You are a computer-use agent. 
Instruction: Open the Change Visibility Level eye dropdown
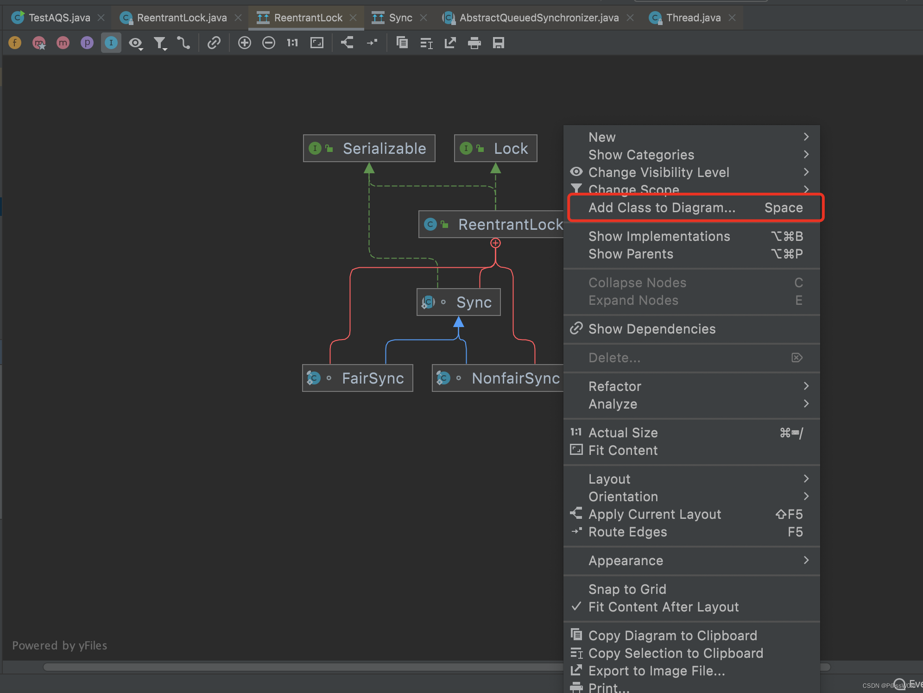pos(136,43)
